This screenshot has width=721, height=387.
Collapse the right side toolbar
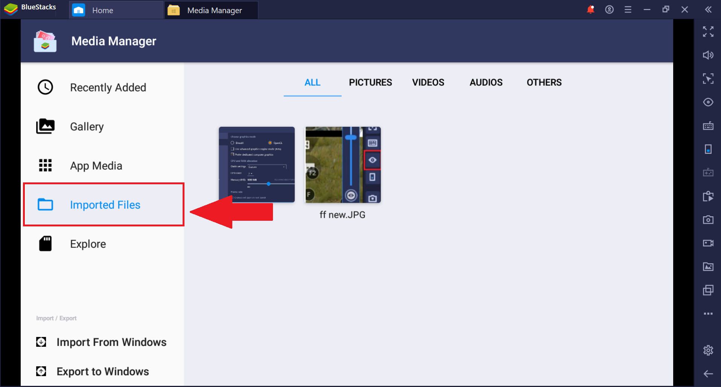point(708,9)
